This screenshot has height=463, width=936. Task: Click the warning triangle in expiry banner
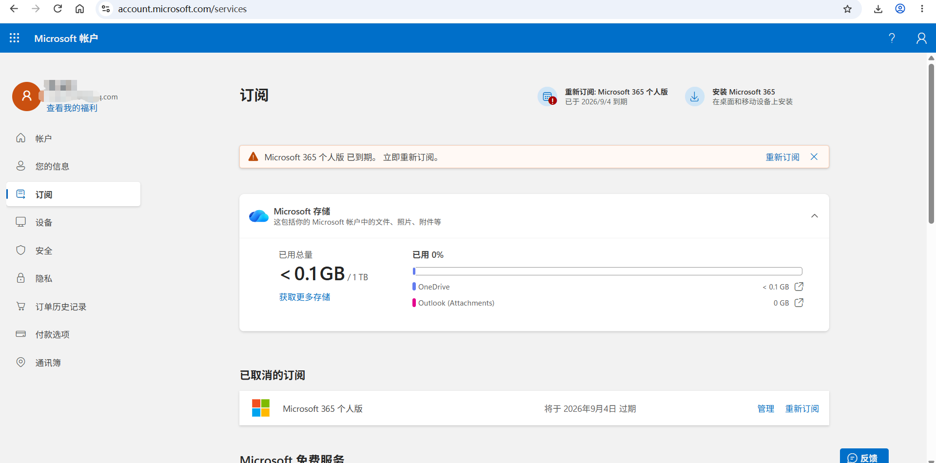[253, 157]
